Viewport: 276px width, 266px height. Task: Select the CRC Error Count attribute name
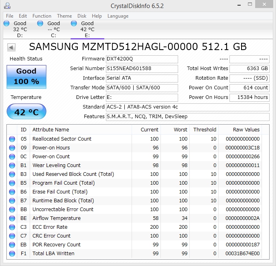tap(51, 236)
